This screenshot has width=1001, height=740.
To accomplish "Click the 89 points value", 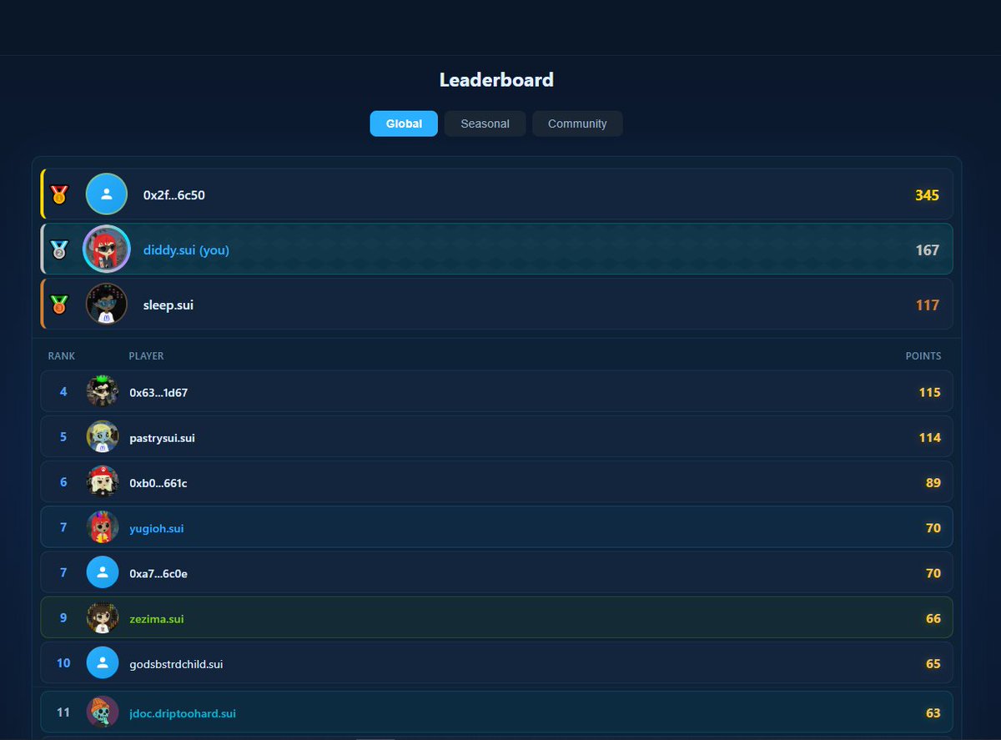I will (933, 483).
